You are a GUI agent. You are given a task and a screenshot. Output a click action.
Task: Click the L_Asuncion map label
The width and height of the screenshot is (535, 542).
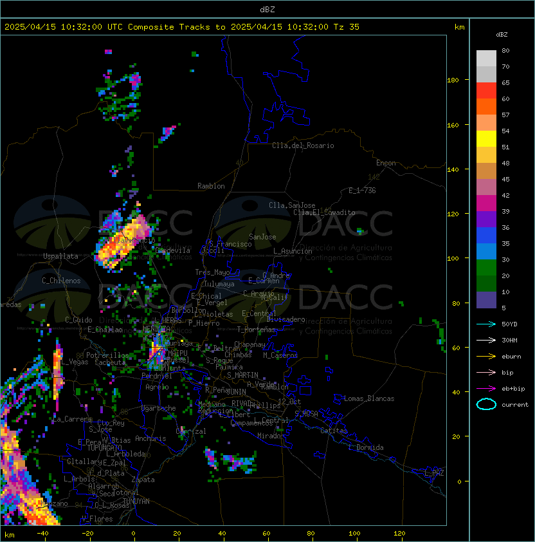point(293,251)
